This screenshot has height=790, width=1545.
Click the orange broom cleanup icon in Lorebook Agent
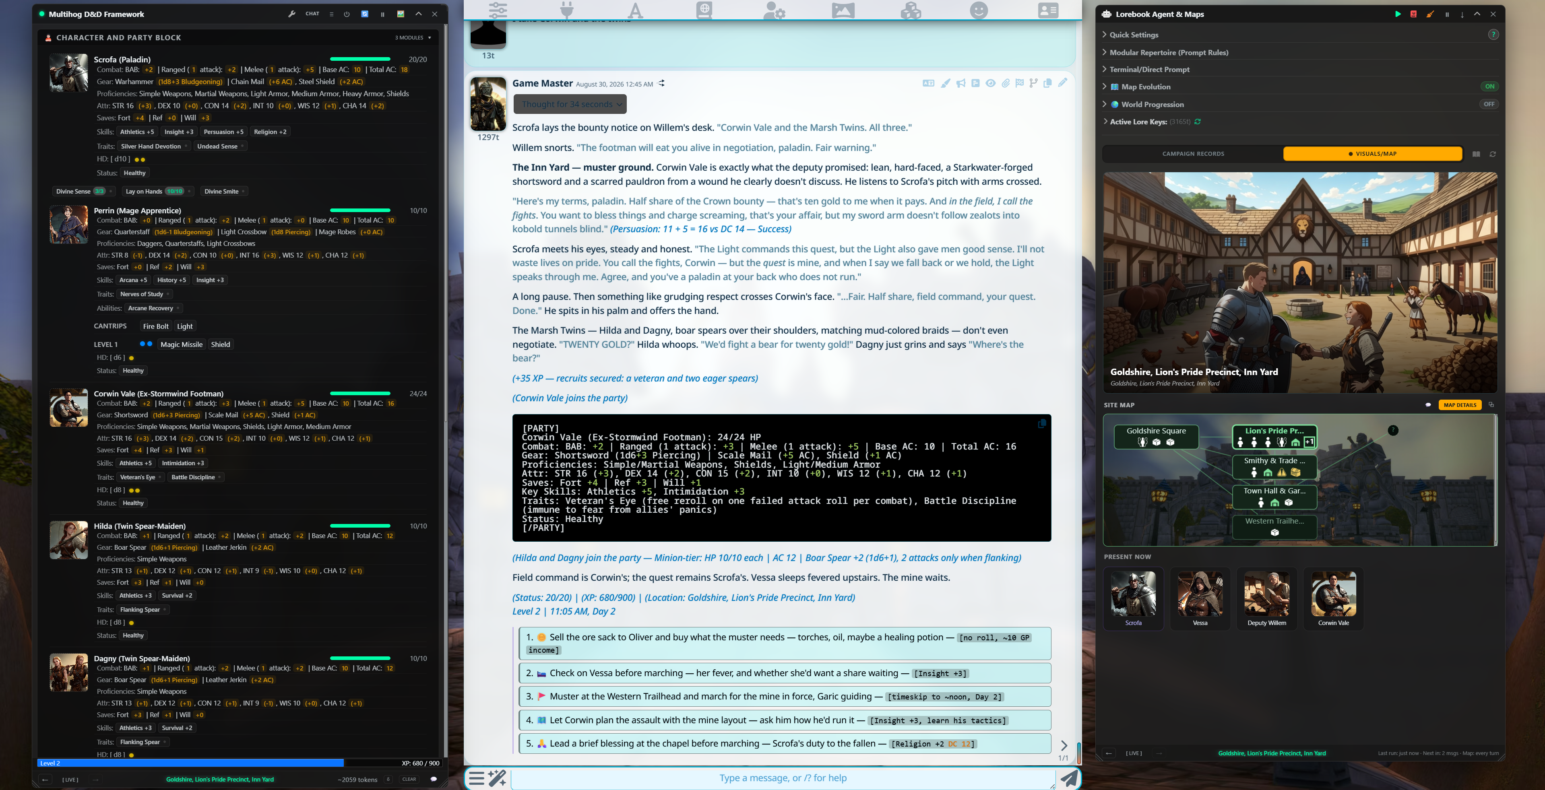point(1430,14)
